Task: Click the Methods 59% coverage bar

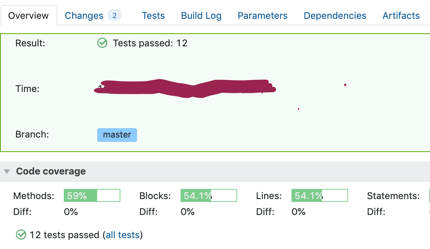Action: [92, 195]
